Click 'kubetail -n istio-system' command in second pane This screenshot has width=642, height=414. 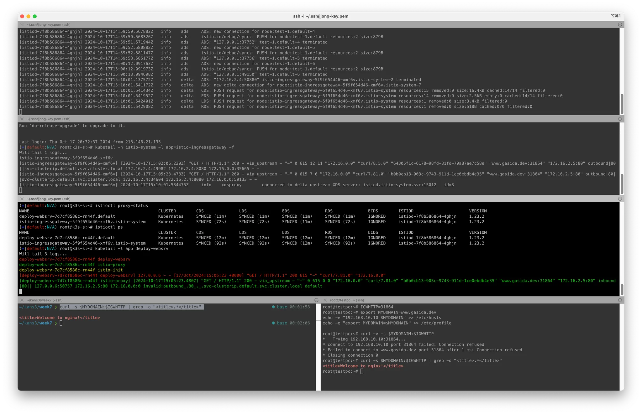165,147
